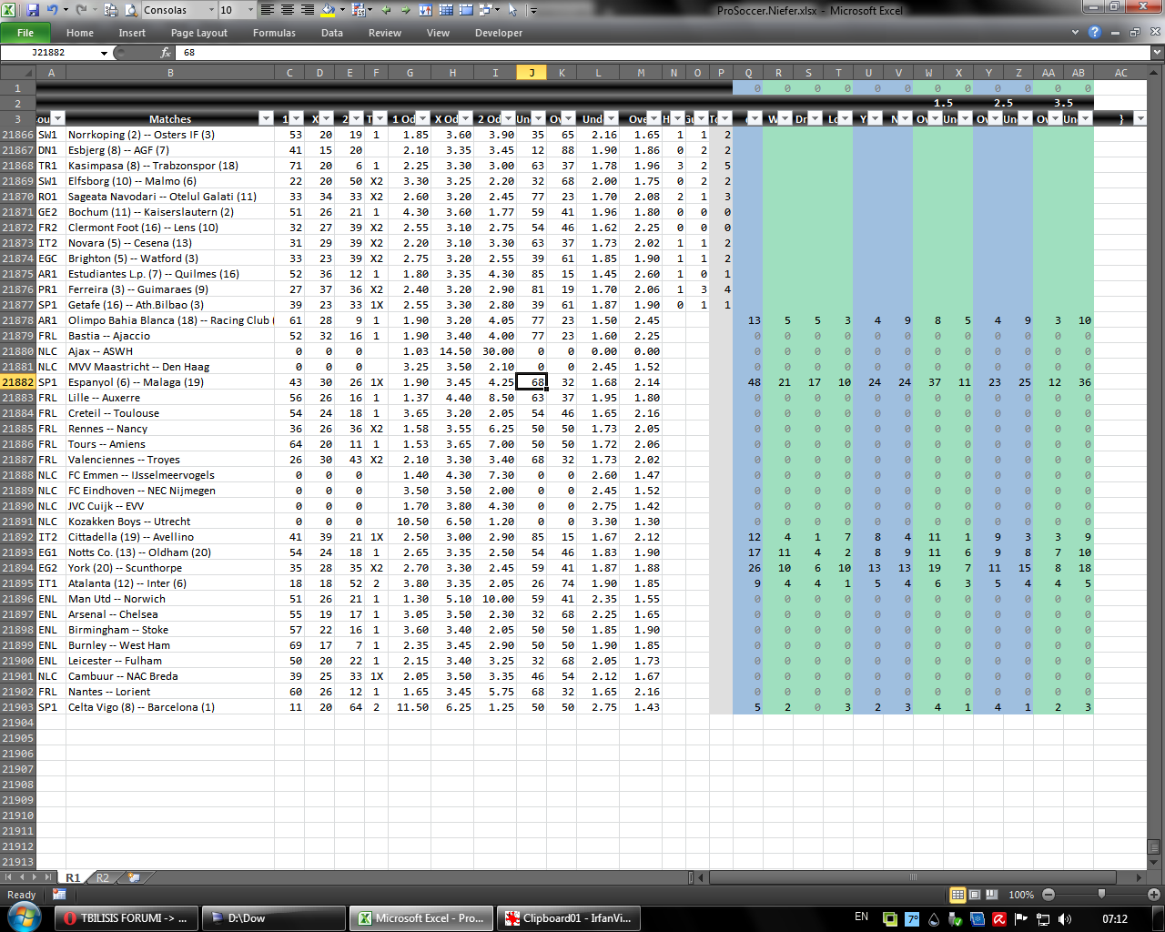Select the R1 sheet tab
This screenshot has height=932, width=1165.
click(x=73, y=877)
